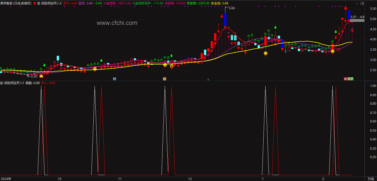Click the orange square event marker icon
377x181 pixels.
[164, 79]
